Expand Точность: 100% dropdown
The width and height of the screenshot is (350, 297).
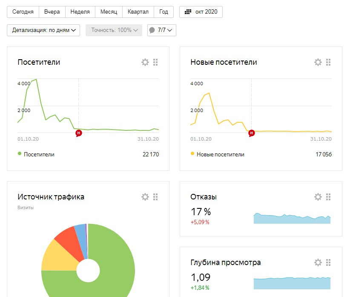click(114, 30)
